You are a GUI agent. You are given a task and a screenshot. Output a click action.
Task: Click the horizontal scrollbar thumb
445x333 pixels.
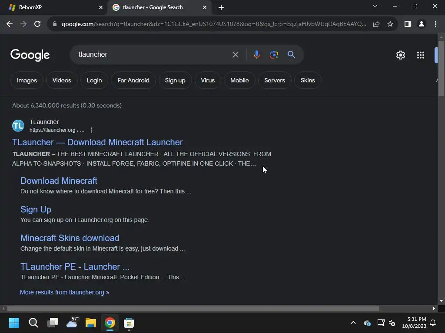coord(193,308)
